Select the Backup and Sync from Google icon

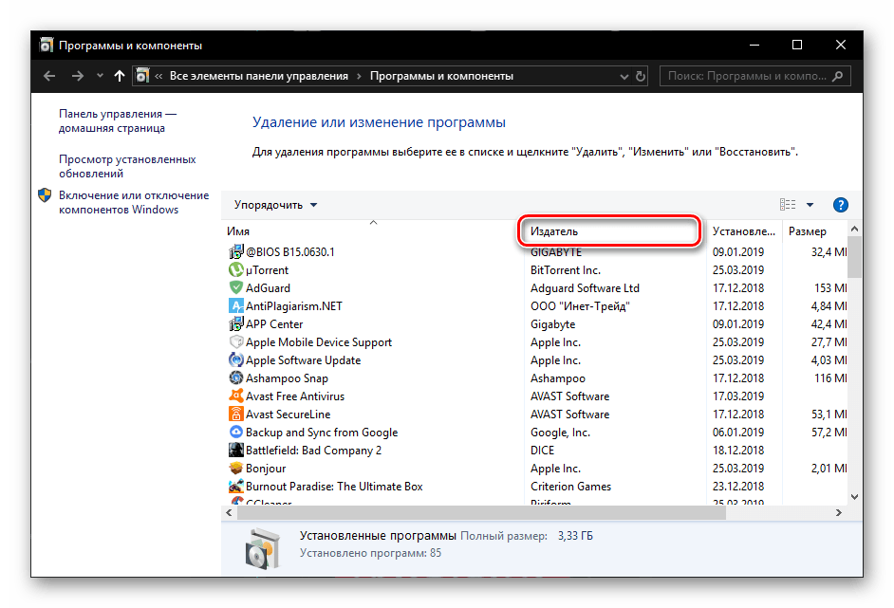pyautogui.click(x=237, y=433)
